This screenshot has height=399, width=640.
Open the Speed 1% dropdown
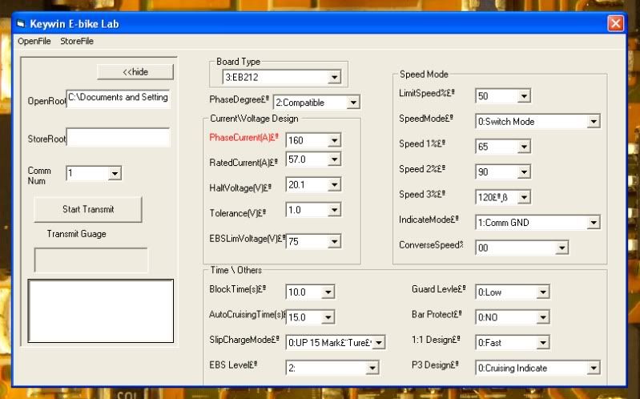524,147
